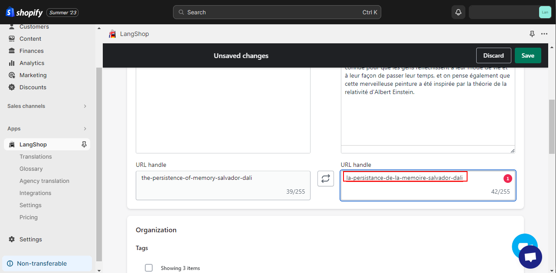Click the Tags label
This screenshot has width=556, height=273.
(x=142, y=248)
